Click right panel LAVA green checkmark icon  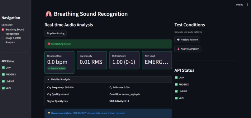[x=176, y=78]
